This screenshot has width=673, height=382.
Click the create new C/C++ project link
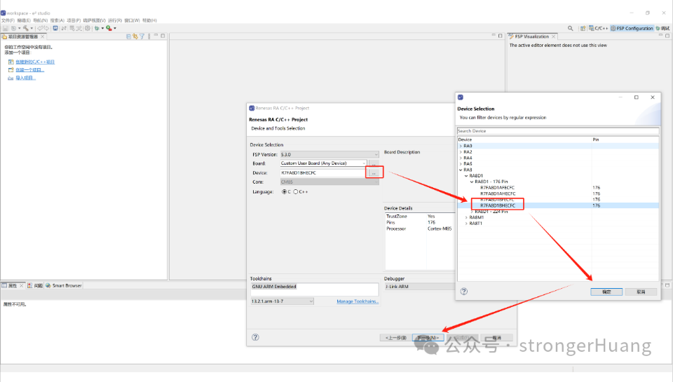[x=35, y=62]
